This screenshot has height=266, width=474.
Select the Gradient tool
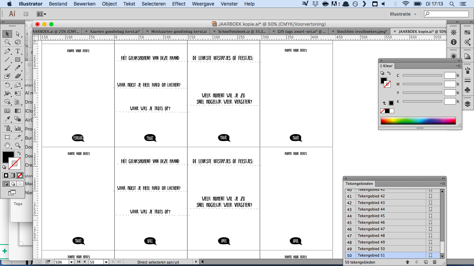pyautogui.click(x=18, y=111)
